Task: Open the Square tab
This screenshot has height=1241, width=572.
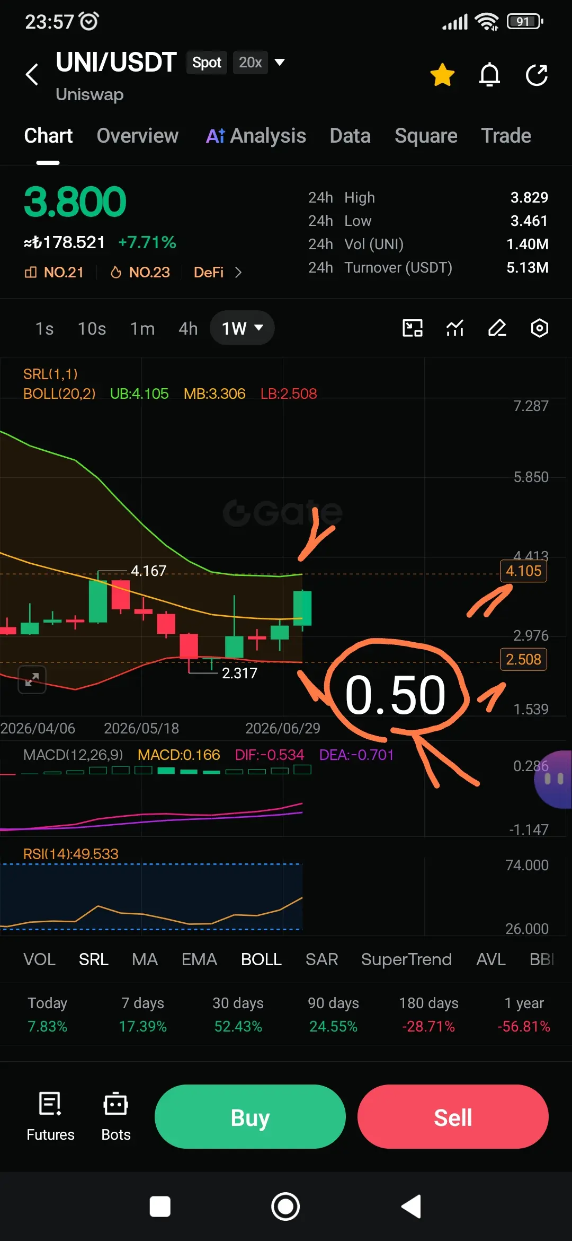Action: pos(426,136)
